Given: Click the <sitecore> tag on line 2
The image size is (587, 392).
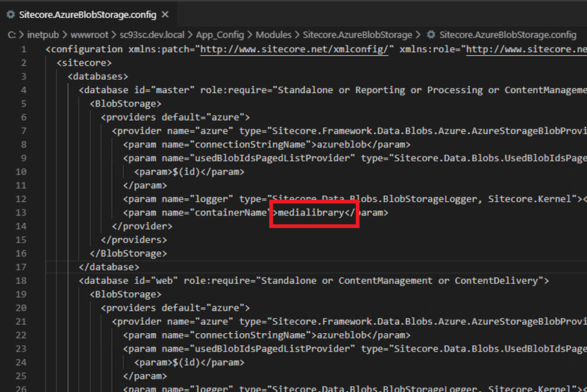Looking at the screenshot, I should [x=84, y=63].
